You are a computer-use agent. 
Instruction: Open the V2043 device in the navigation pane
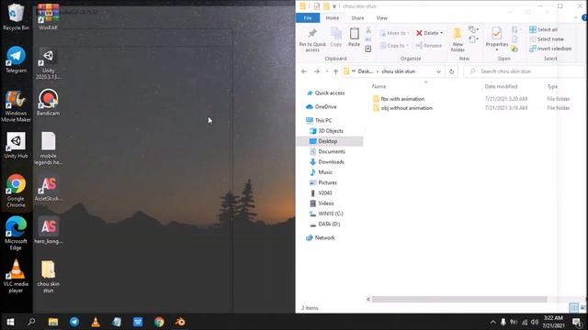click(x=321, y=193)
